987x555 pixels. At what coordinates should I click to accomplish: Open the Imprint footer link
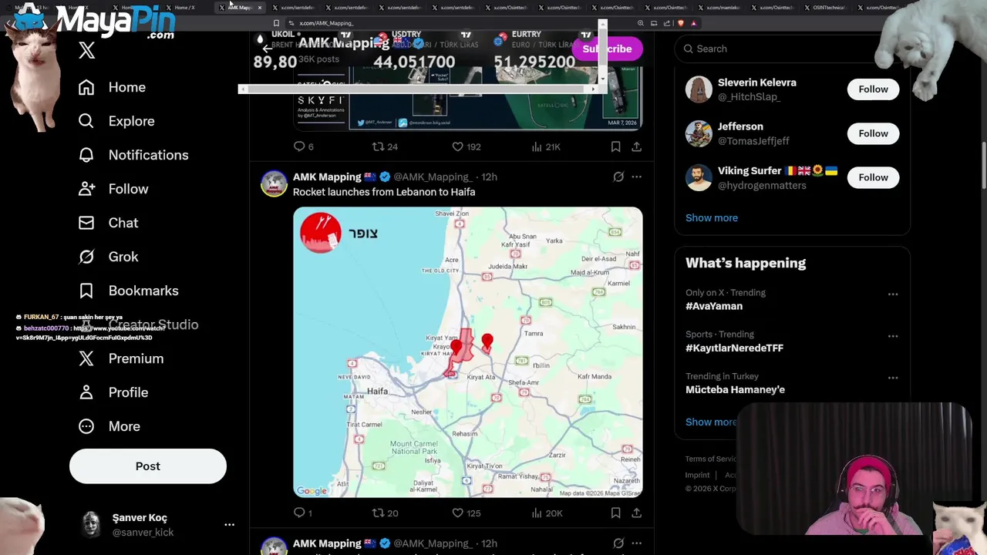coord(697,475)
